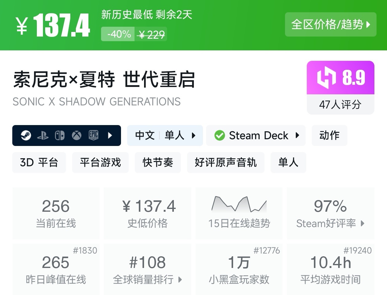The width and height of the screenshot is (387, 295).
Task: Click the 好评原声音轨 tag
Action: (x=225, y=162)
